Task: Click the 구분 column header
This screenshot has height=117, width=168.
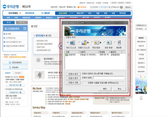Action: (72, 52)
